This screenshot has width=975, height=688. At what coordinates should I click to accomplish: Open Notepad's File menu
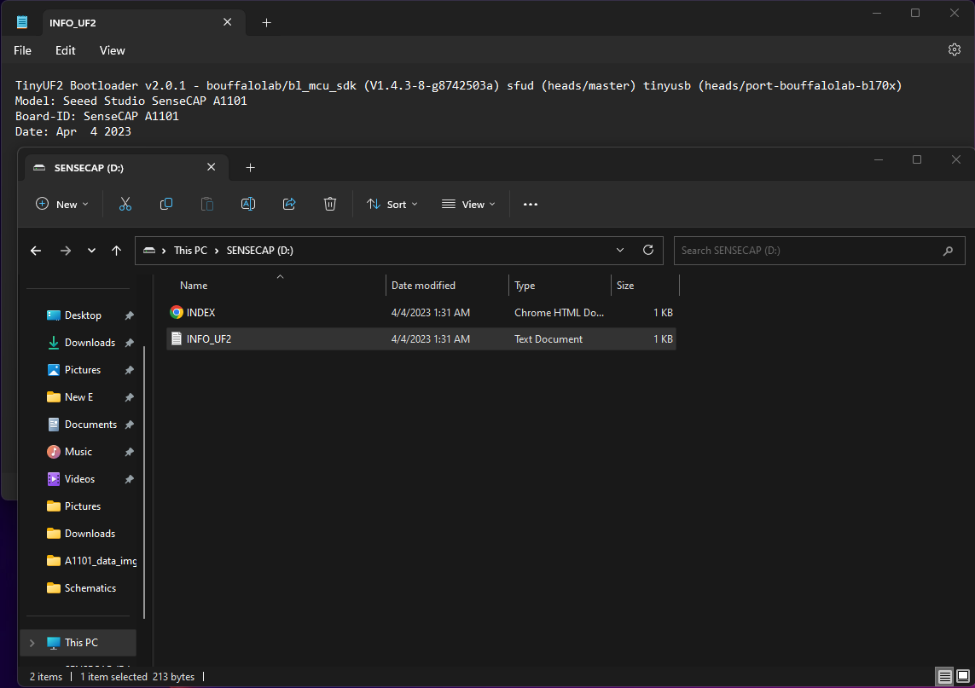point(23,50)
